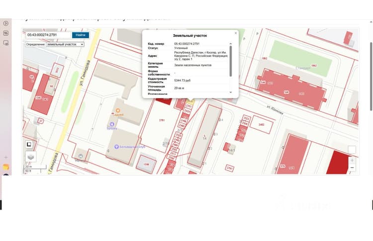The width and height of the screenshot is (373, 241).
Task: Click the area value 29 кв.м
Action: (179, 88)
